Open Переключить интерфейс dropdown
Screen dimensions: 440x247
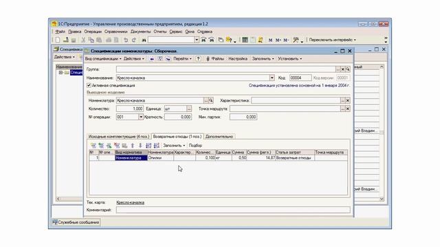tap(333, 40)
